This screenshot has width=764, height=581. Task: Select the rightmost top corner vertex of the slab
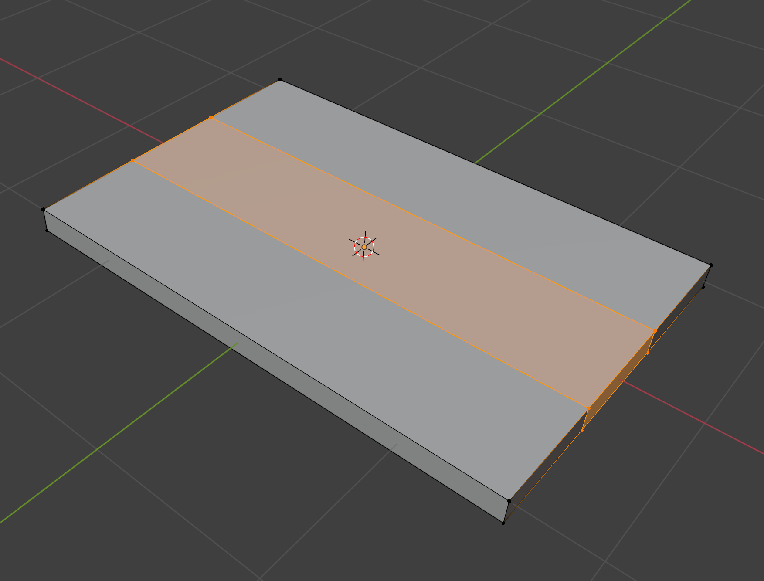(711, 265)
